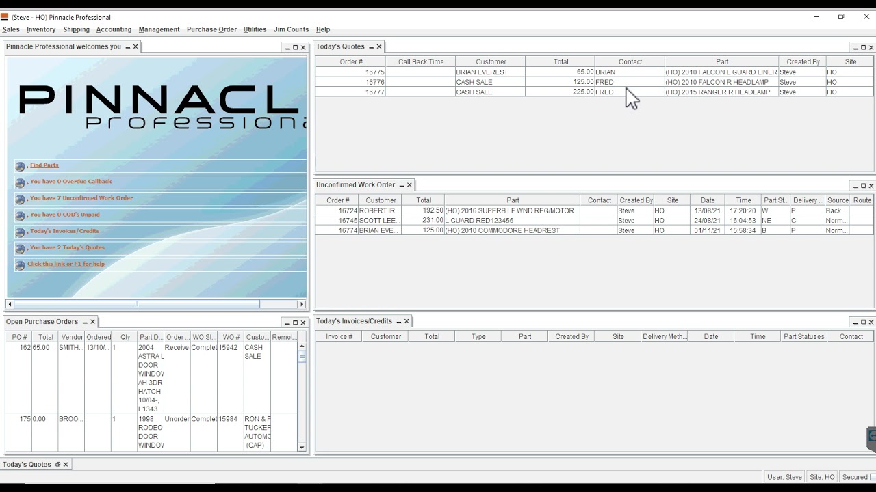
Task: Open the Accounting menu
Action: point(114,29)
